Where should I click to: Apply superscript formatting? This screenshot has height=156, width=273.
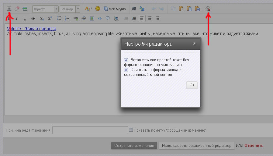pyautogui.click(x=50, y=18)
